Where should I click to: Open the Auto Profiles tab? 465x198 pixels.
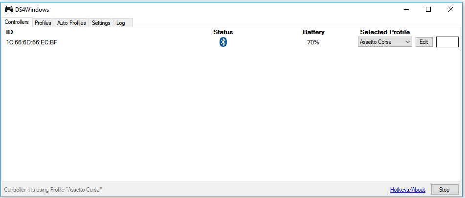click(71, 23)
